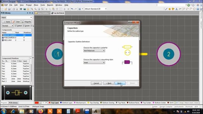This screenshot has height=114, width=203.
Task: Click the System status bar button
Action: (155, 107)
